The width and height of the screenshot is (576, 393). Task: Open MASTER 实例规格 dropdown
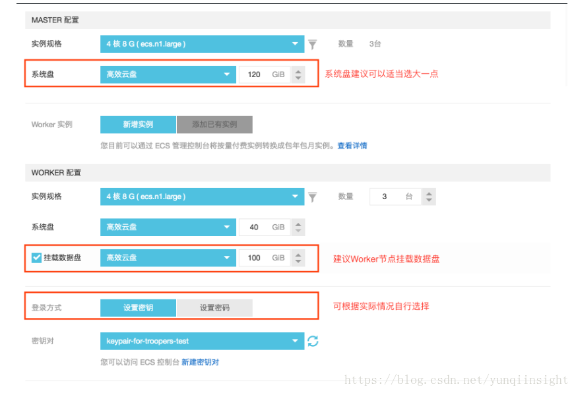pyautogui.click(x=202, y=44)
